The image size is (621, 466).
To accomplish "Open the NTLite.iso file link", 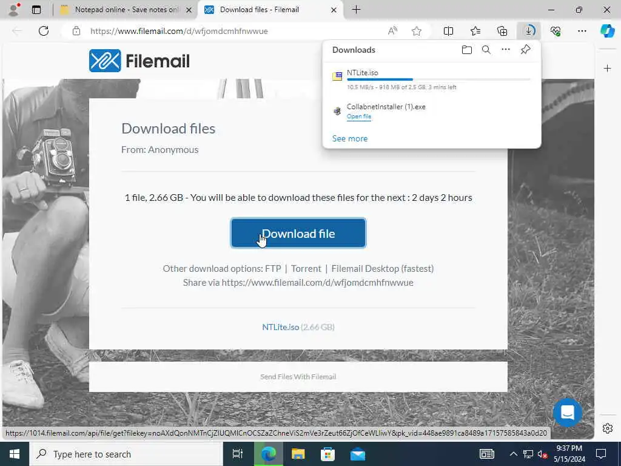I will click(x=280, y=327).
